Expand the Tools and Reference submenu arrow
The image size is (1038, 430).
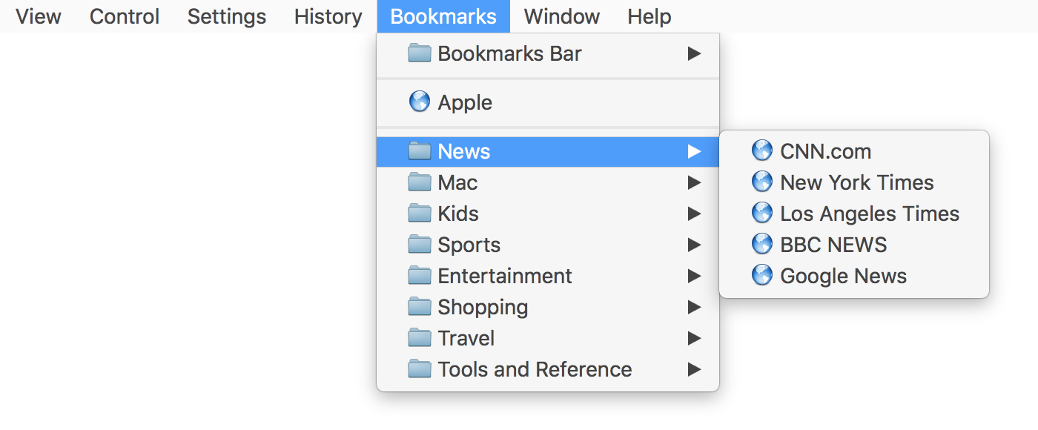[x=694, y=369]
